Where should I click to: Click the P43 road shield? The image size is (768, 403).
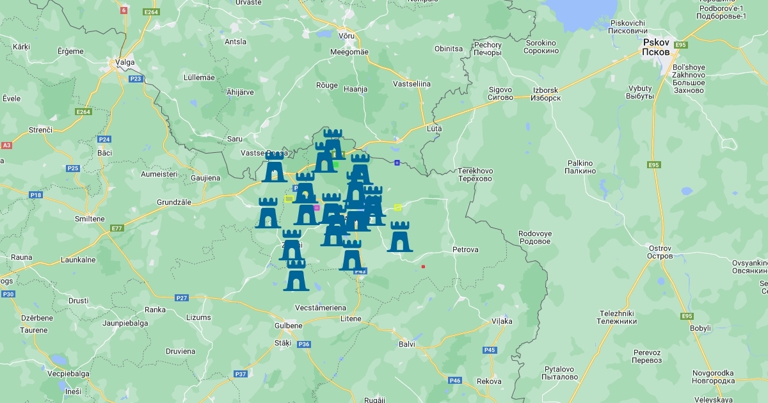coord(360,271)
